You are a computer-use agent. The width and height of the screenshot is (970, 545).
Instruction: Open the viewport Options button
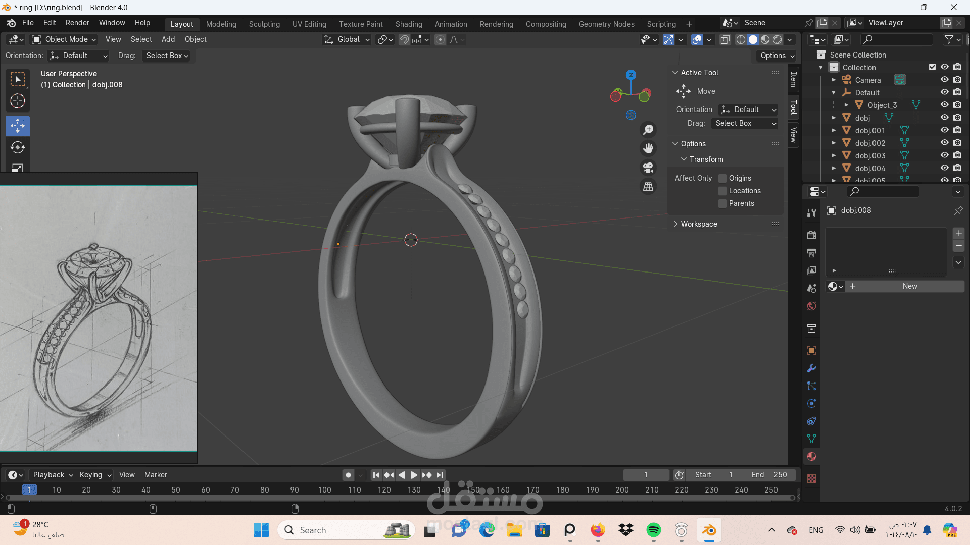tap(777, 56)
